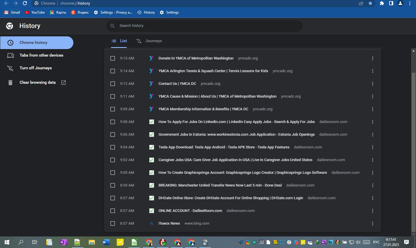Switch keyboard language via РУС indicator

coord(376,242)
